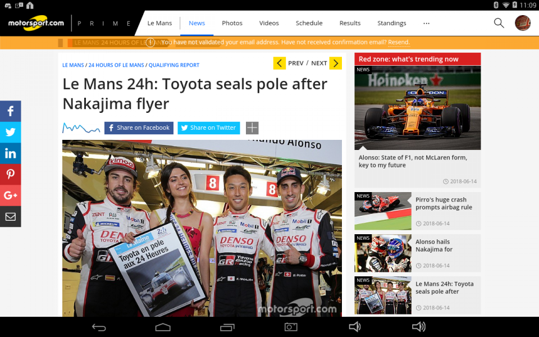Tap the volume down speaker icon

pyautogui.click(x=354, y=327)
